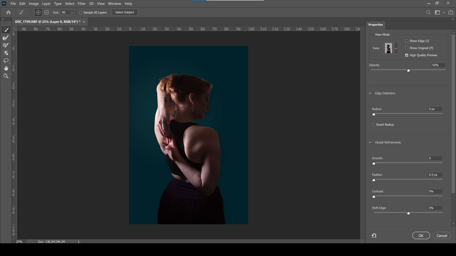Select the Lasso tool
Viewport: 456px width, 256px height.
pos(6,61)
